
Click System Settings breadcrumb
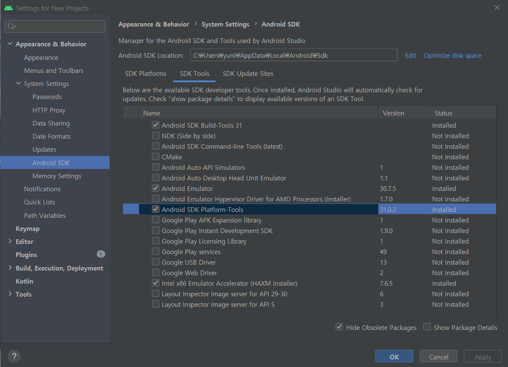(x=225, y=24)
